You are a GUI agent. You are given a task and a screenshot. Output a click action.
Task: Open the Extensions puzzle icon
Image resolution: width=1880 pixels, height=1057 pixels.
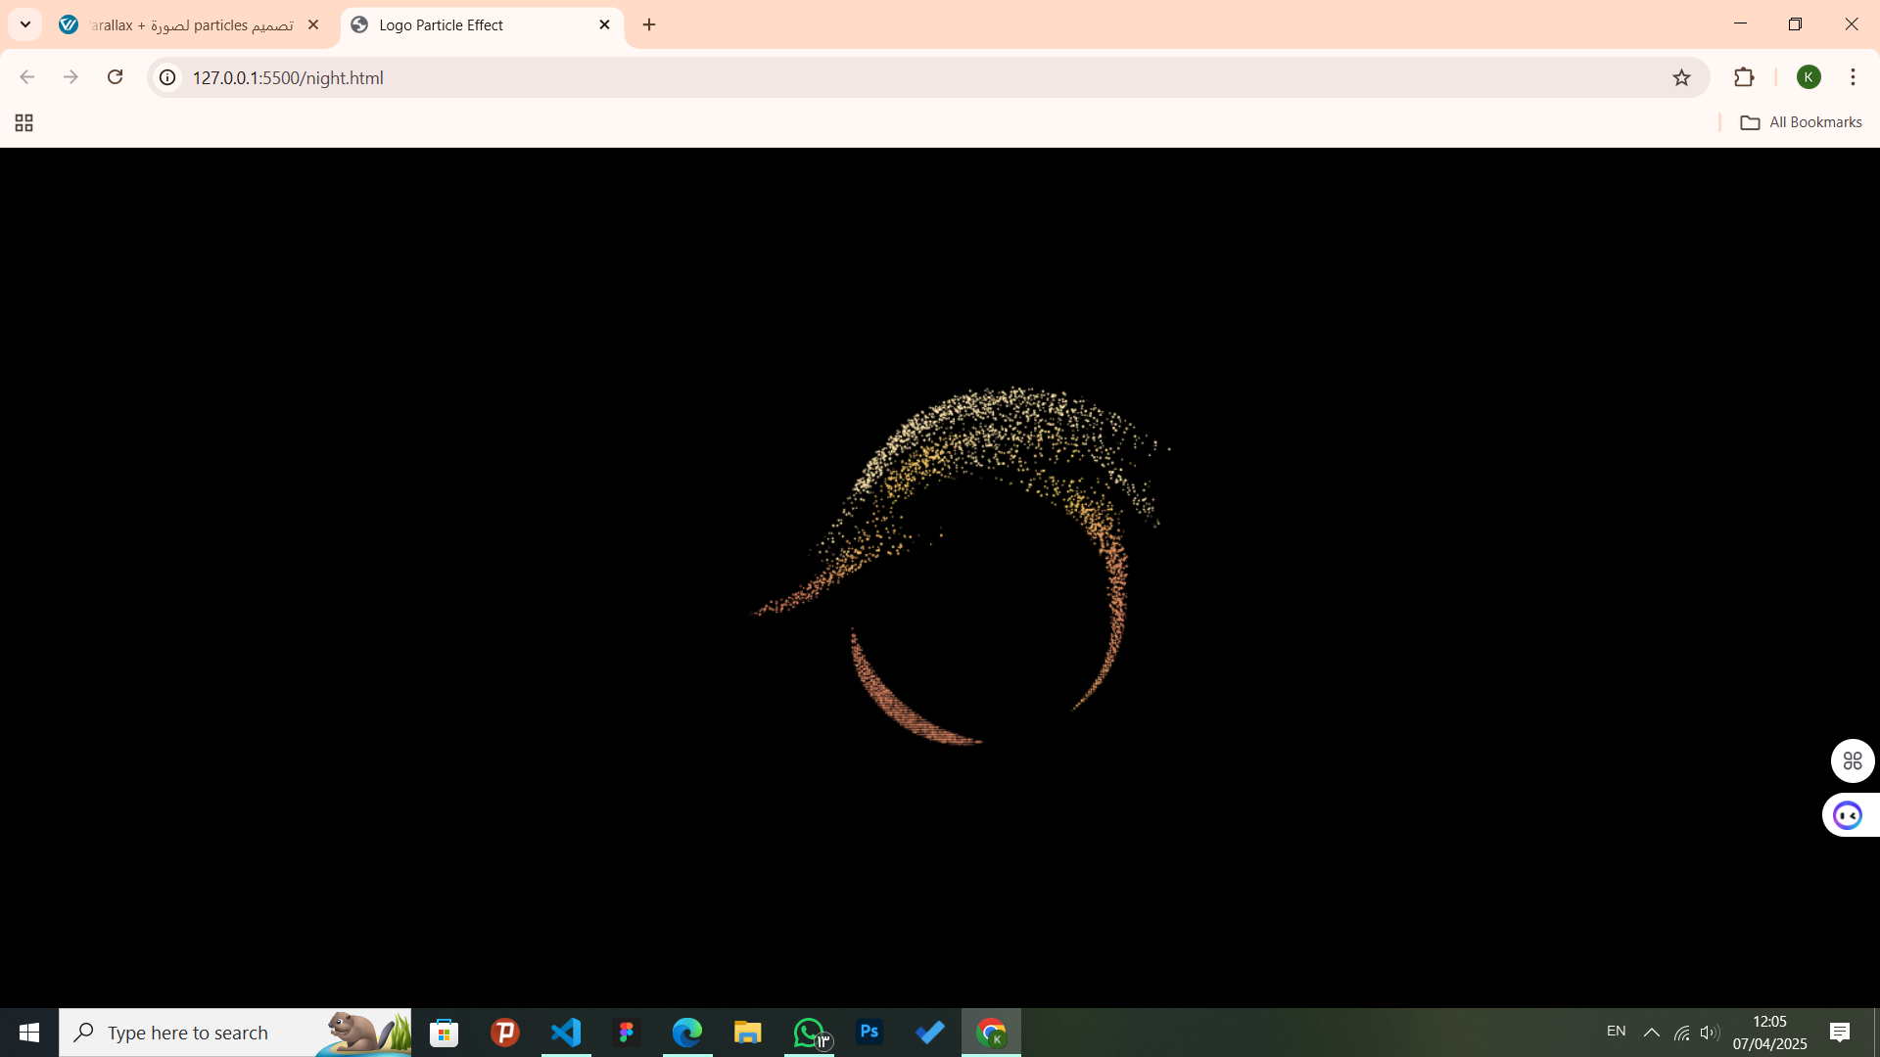(x=1744, y=77)
